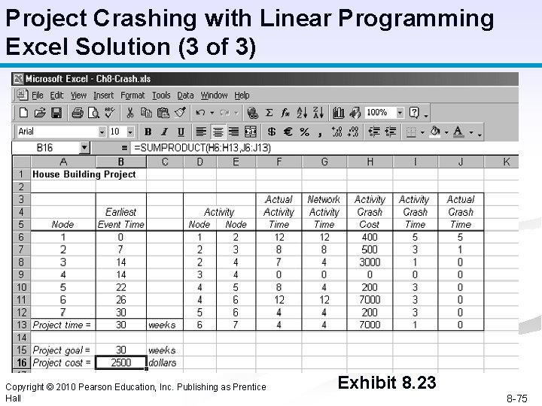
Task: Open the Data menu
Action: pyautogui.click(x=185, y=95)
